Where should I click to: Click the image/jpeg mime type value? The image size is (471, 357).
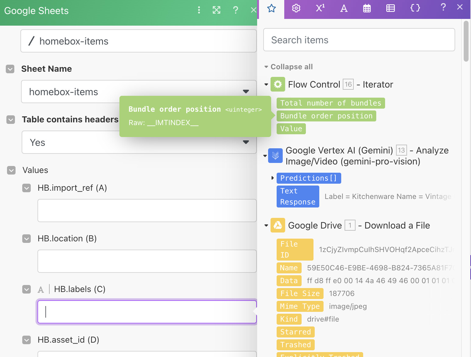click(x=348, y=306)
